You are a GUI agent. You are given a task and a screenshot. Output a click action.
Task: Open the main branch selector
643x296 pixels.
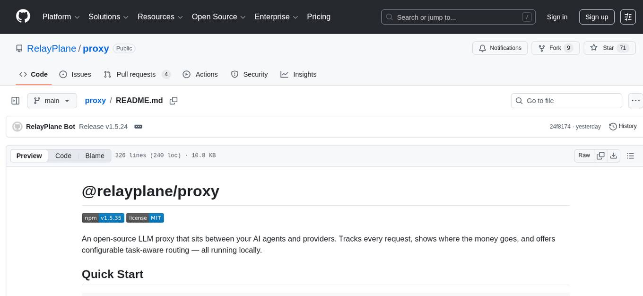pyautogui.click(x=52, y=100)
